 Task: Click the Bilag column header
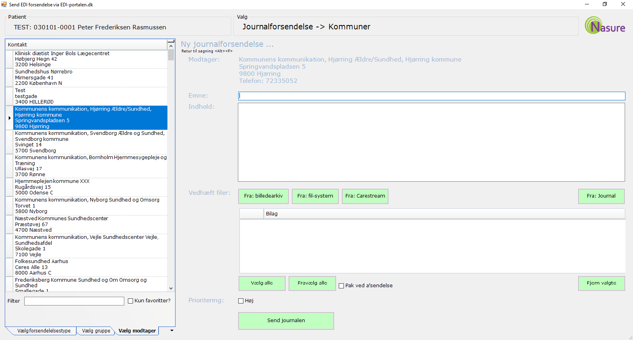pyautogui.click(x=444, y=214)
